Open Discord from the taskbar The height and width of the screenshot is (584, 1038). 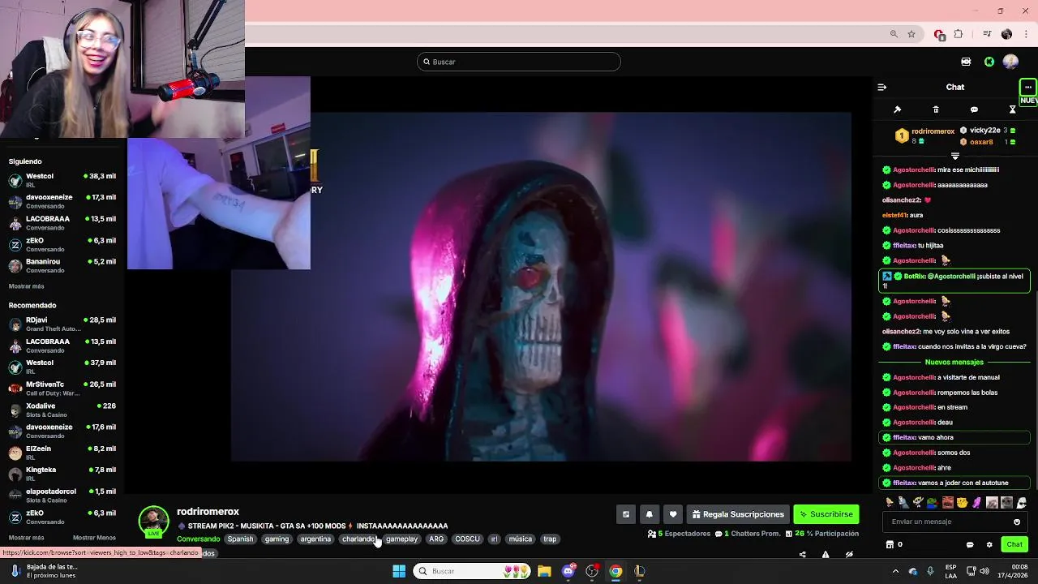568,571
